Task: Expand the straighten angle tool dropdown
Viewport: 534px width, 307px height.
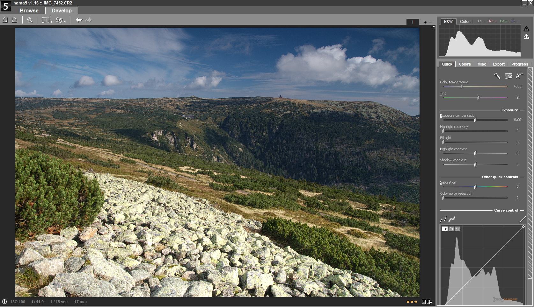Action: pyautogui.click(x=65, y=22)
